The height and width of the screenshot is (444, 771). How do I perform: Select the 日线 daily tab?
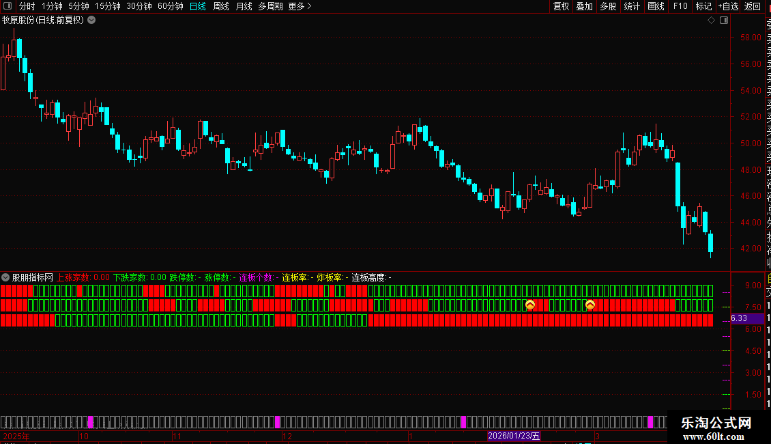click(x=198, y=6)
